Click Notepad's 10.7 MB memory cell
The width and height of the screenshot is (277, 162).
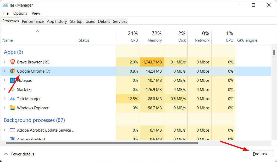pyautogui.click(x=152, y=80)
